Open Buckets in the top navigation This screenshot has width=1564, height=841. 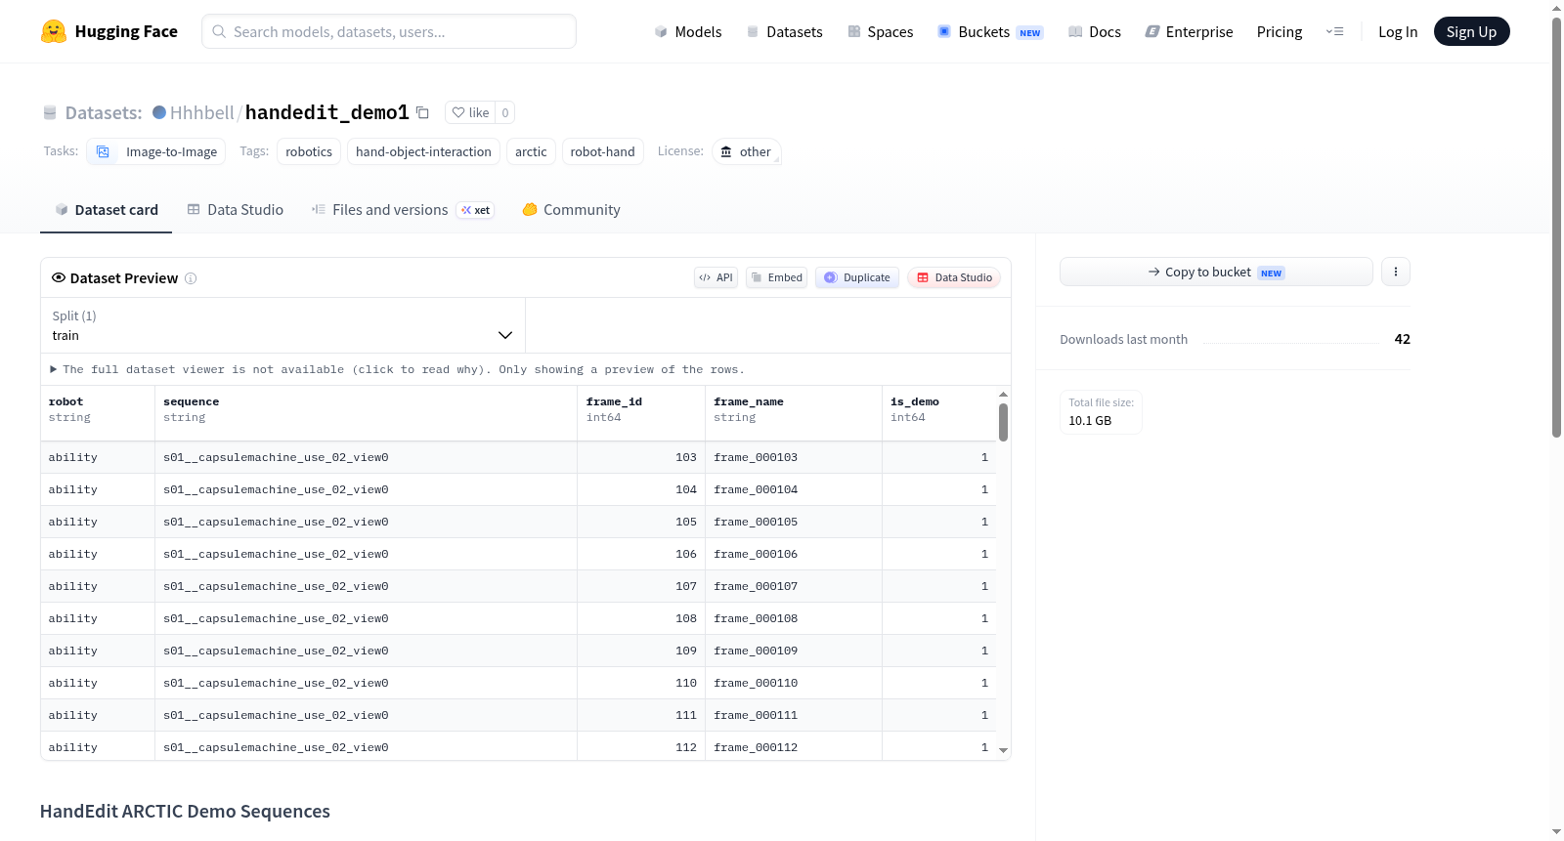pyautogui.click(x=990, y=31)
